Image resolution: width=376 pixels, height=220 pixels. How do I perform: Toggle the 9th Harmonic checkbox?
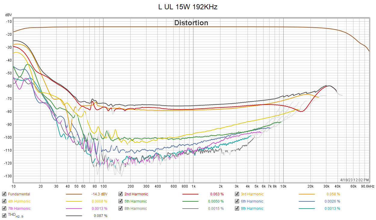pos(237,209)
